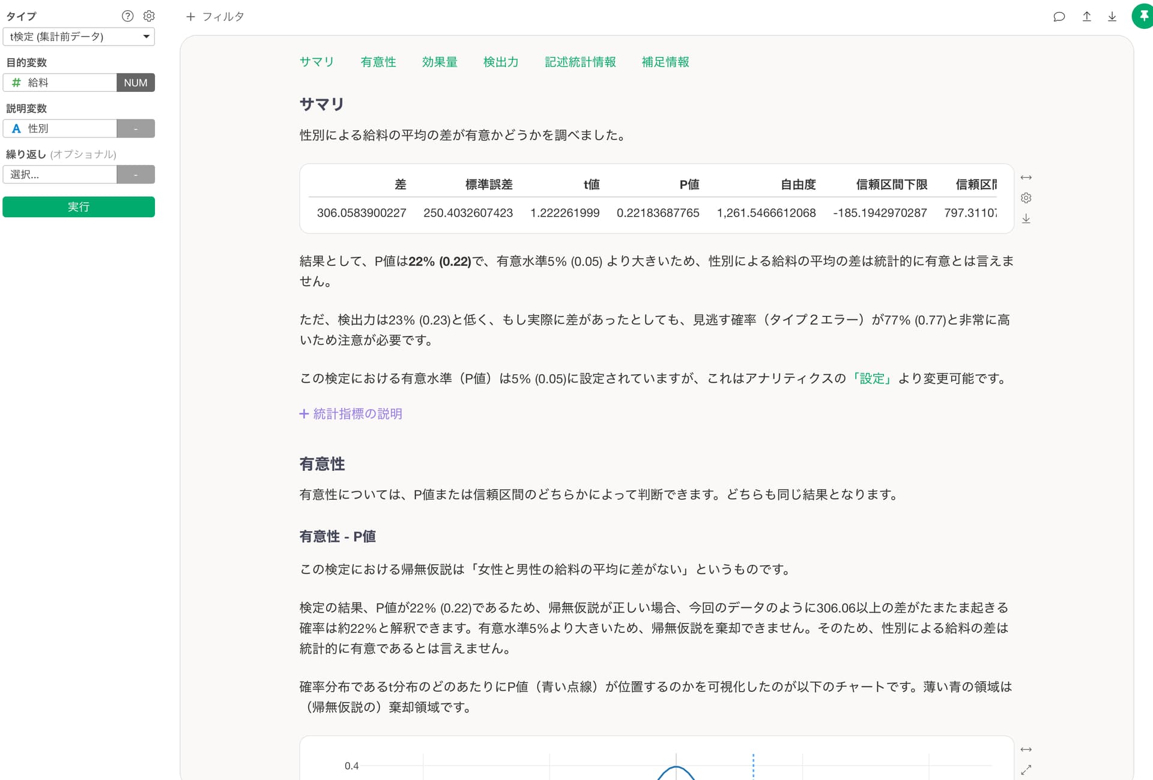Click the upload arrow export icon
1153x780 pixels.
(x=1086, y=17)
